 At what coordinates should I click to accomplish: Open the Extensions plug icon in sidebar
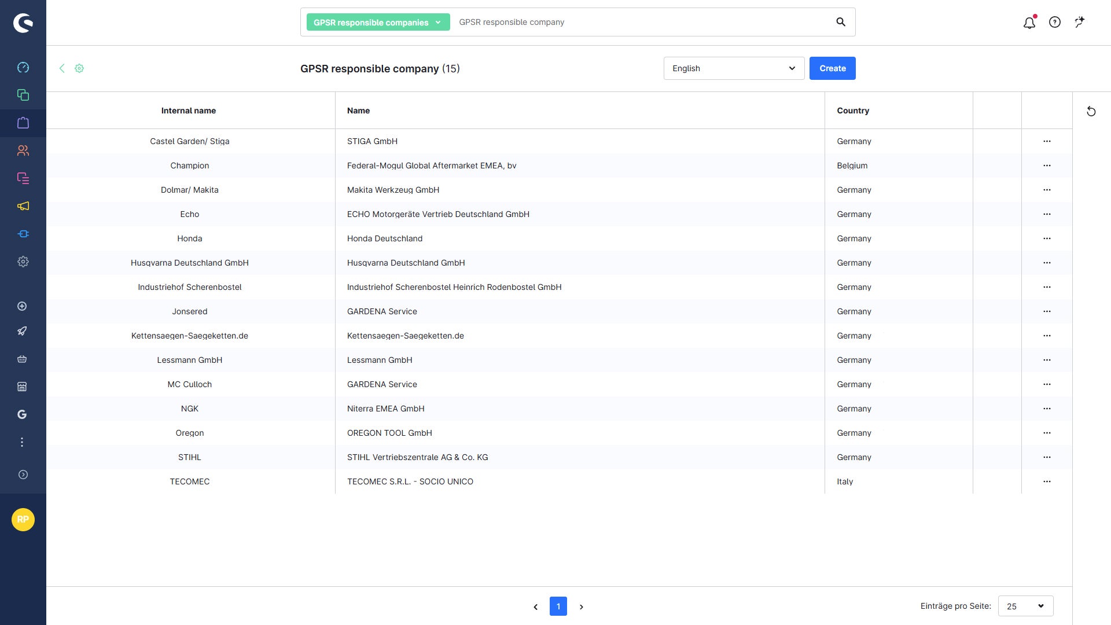[23, 234]
